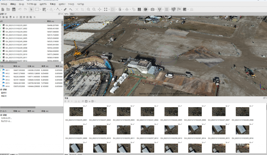Select the draw polyline tool
This screenshot has width=267, height=155.
tap(58, 10)
